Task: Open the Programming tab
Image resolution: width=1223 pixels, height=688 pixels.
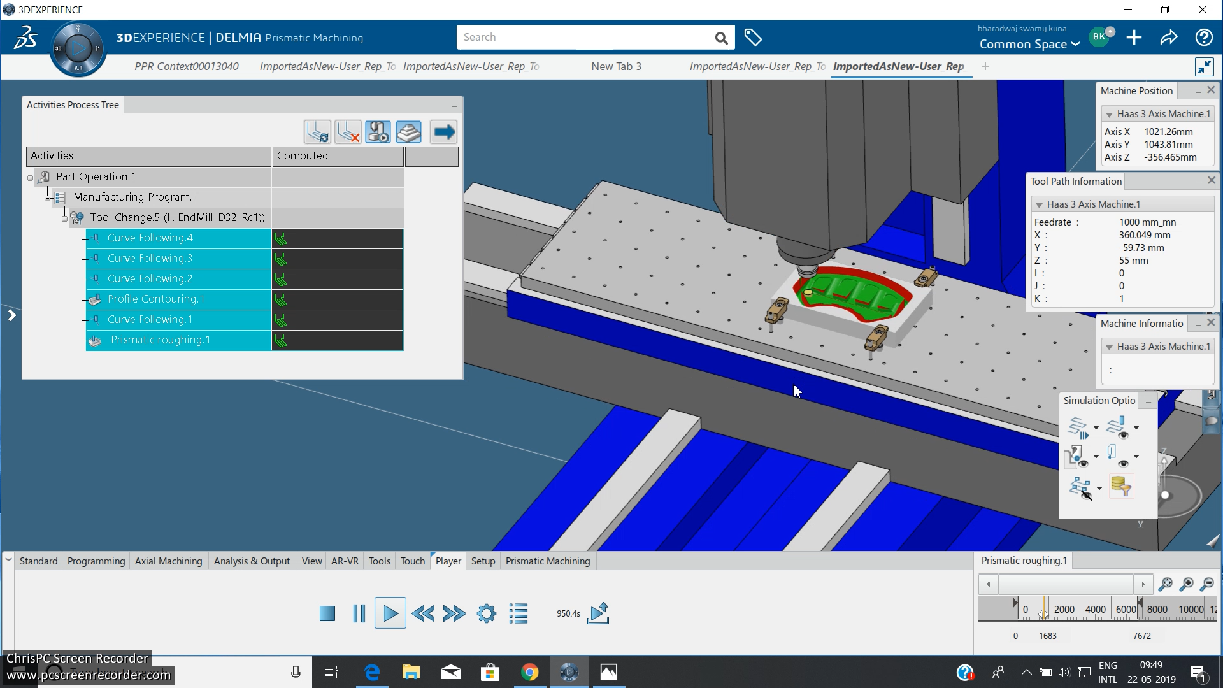Action: coord(96,561)
